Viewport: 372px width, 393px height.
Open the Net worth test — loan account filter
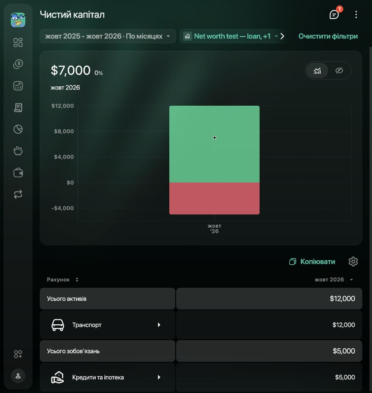231,36
